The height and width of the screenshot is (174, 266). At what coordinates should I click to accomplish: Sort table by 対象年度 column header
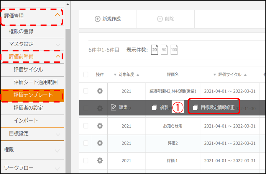pos(126,75)
